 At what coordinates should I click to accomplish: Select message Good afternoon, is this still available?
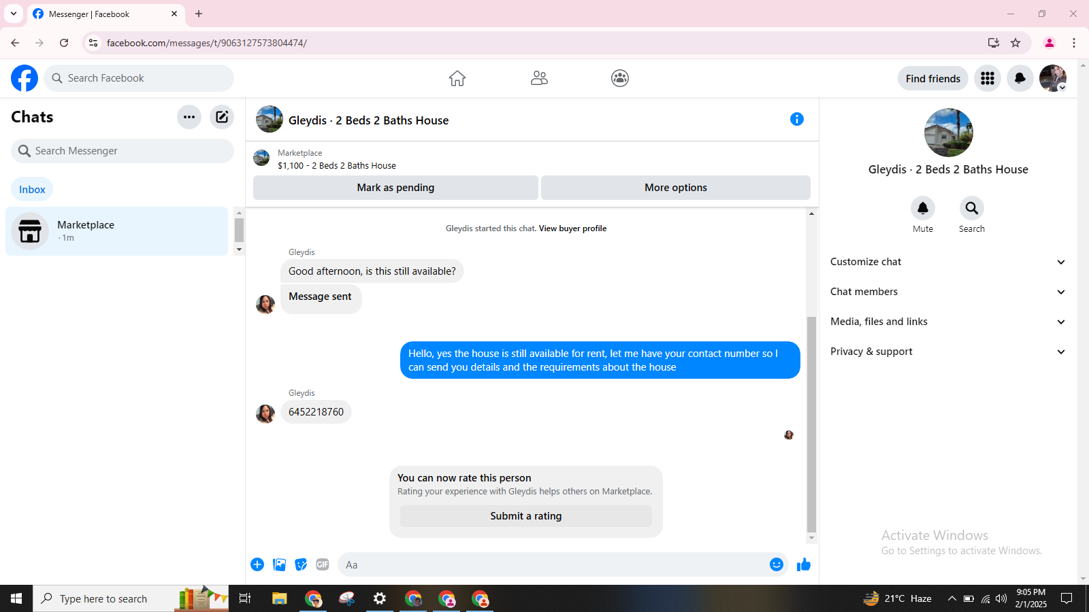click(372, 271)
